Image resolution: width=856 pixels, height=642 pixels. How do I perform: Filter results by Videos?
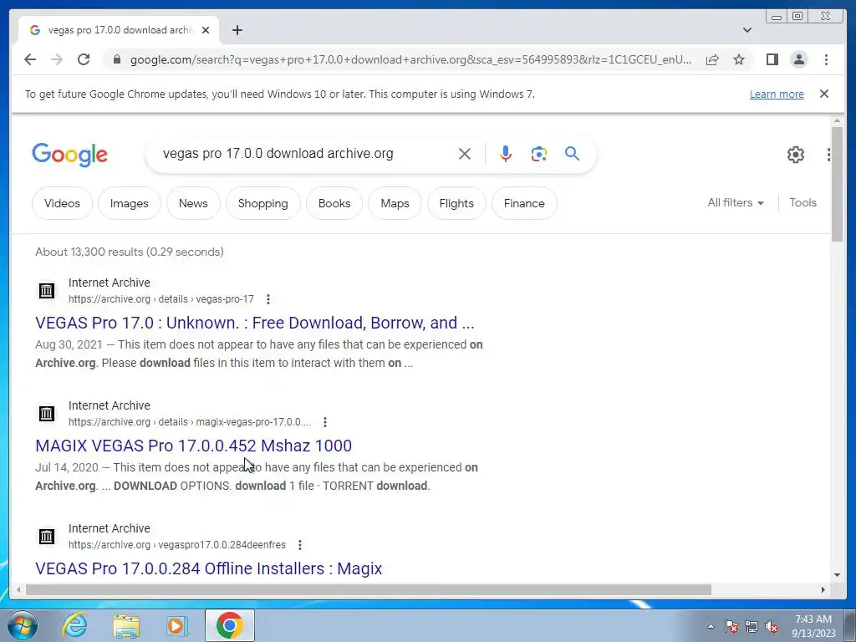tap(62, 203)
